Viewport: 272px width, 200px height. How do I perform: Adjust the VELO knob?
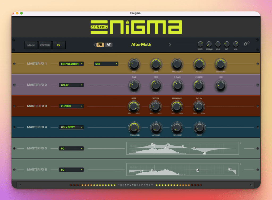pos(218,44)
